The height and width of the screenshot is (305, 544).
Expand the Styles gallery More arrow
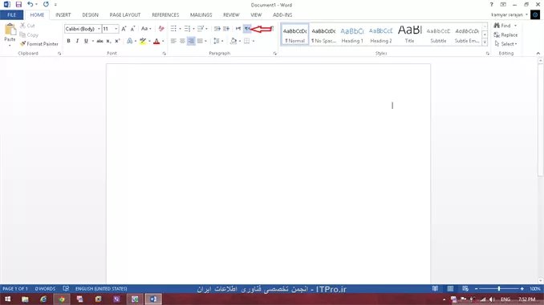pos(485,42)
